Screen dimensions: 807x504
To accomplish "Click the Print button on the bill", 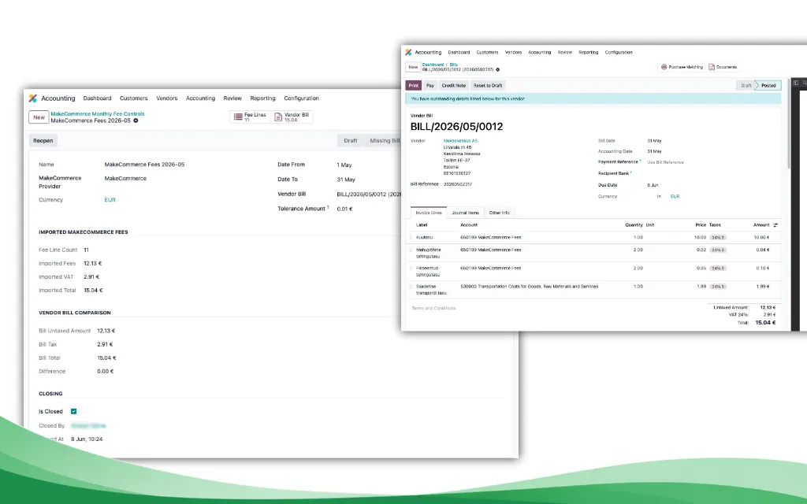I will point(413,85).
